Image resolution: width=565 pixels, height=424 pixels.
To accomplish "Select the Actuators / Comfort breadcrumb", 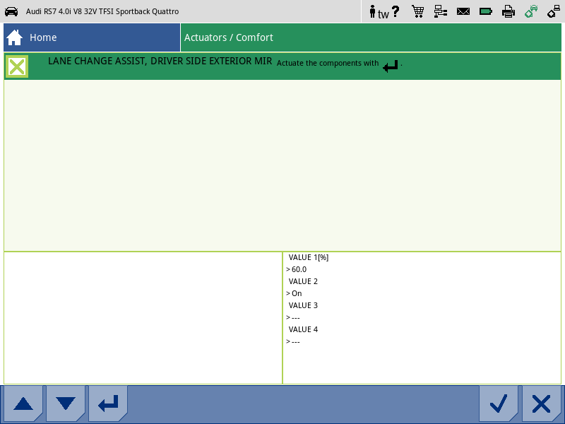I will 229,37.
